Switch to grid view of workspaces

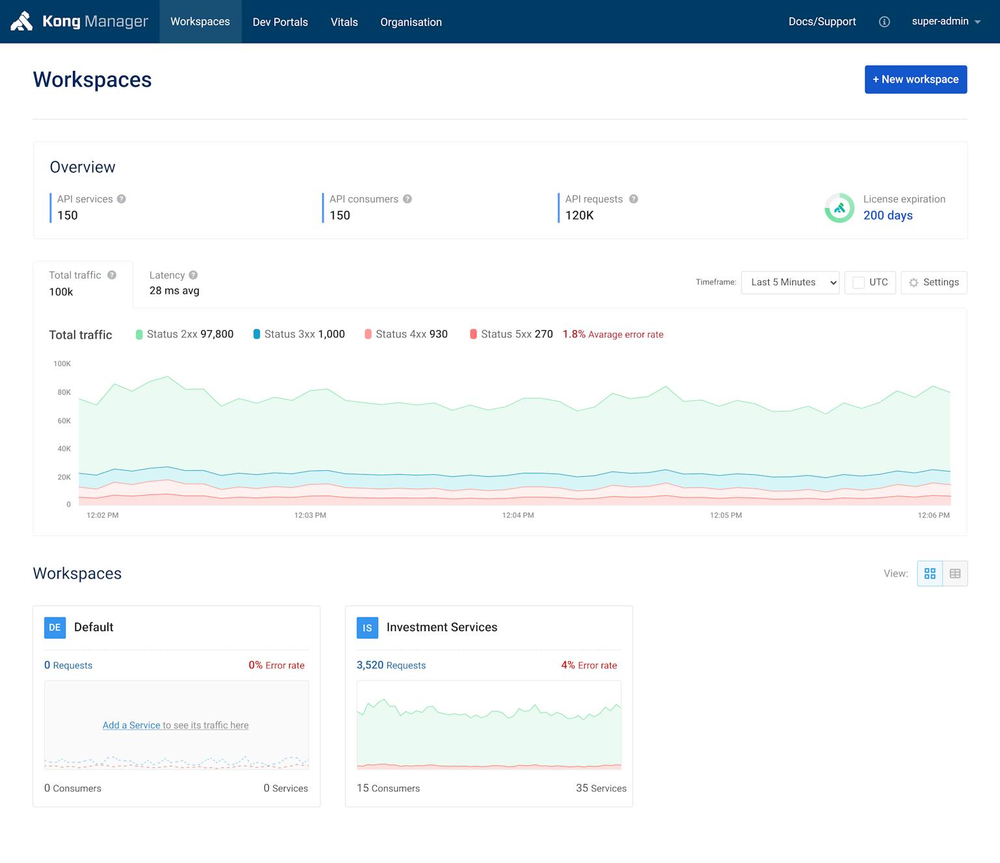coord(930,574)
